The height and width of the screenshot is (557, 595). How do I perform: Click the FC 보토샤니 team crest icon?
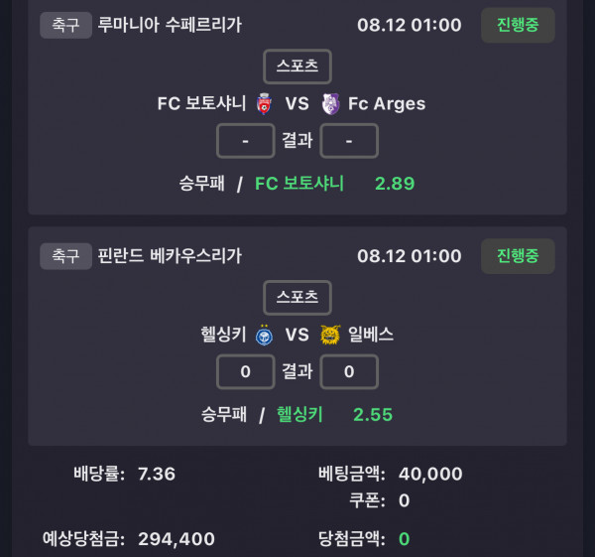(x=264, y=103)
